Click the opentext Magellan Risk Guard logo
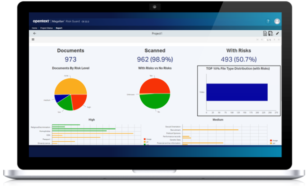 tap(56, 21)
